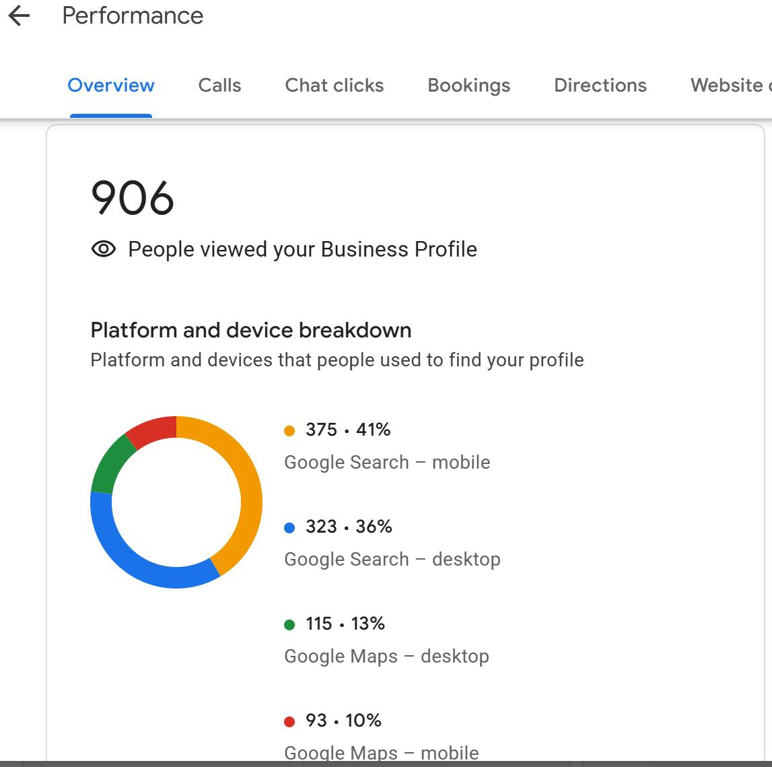
Task: Click the partially visible Website tab
Action: coord(730,86)
